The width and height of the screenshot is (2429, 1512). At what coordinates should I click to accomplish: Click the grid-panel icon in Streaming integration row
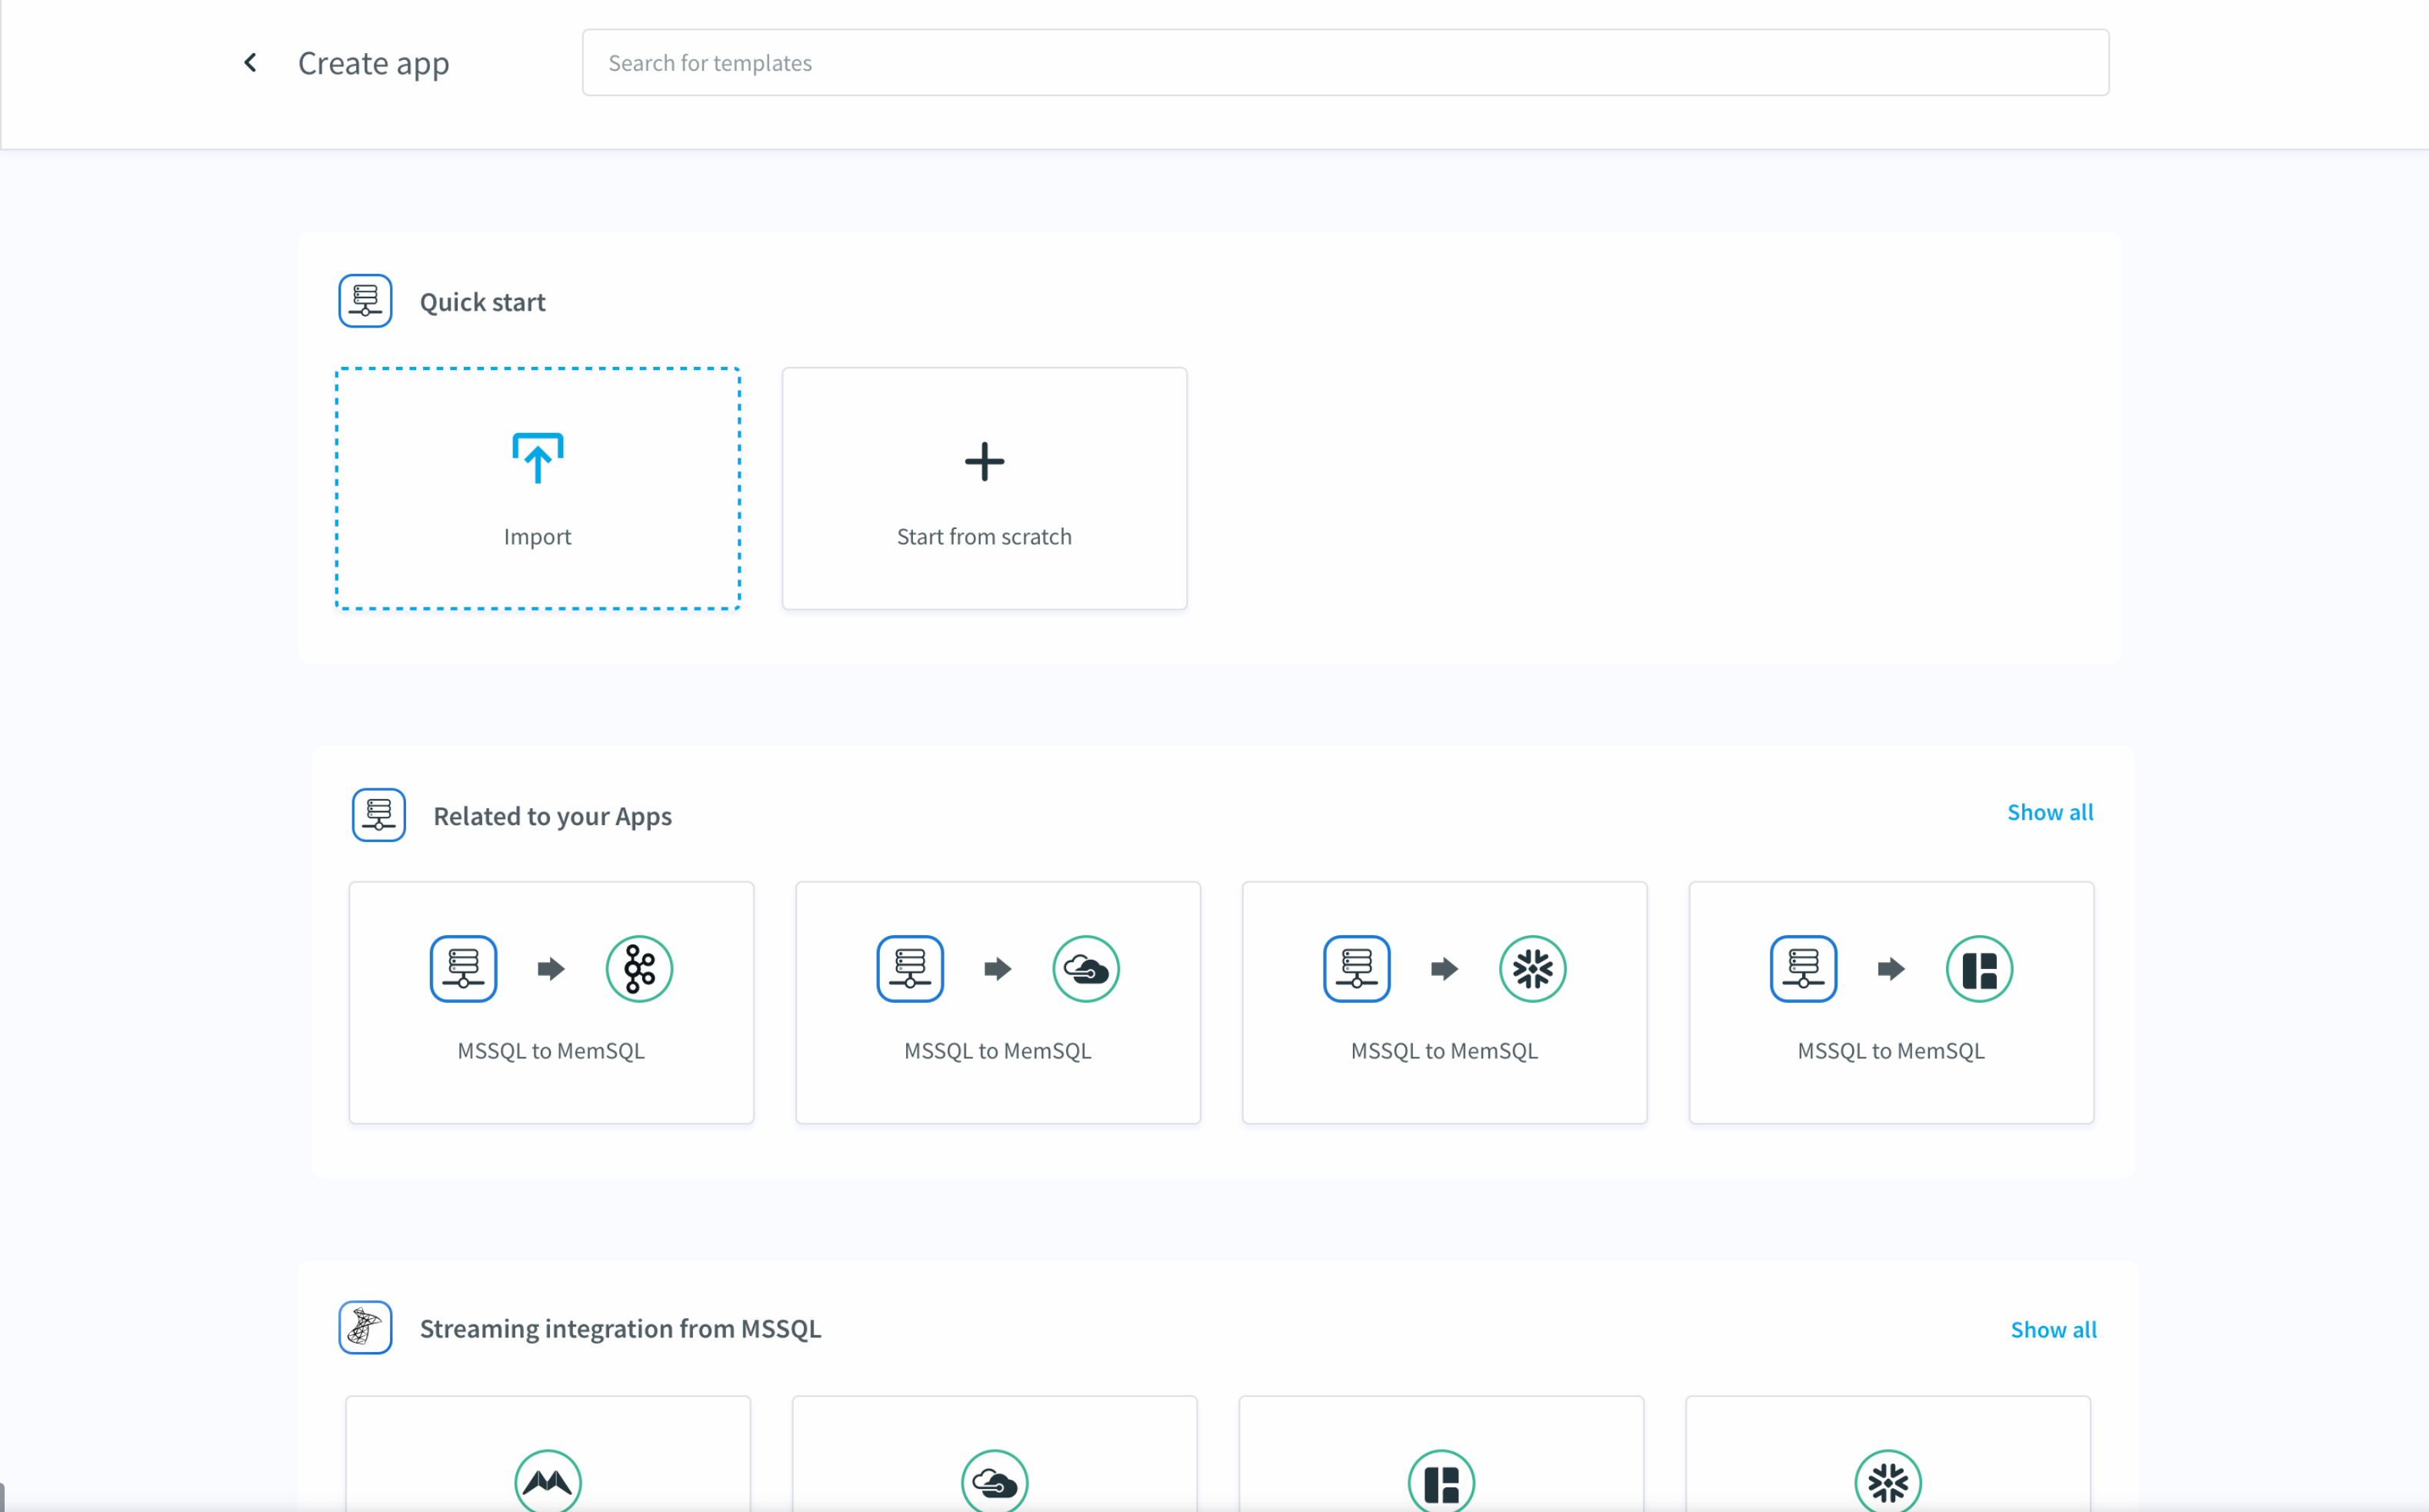pyautogui.click(x=1441, y=1481)
